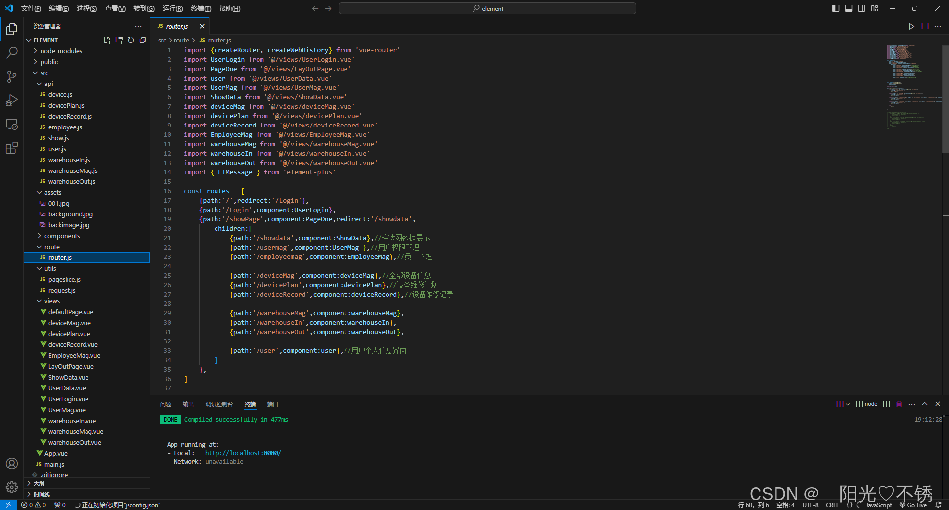Open the Extensions view

tap(11, 148)
